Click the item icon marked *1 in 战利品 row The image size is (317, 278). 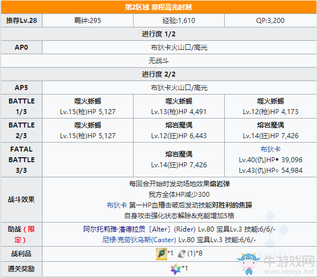coord(162,254)
